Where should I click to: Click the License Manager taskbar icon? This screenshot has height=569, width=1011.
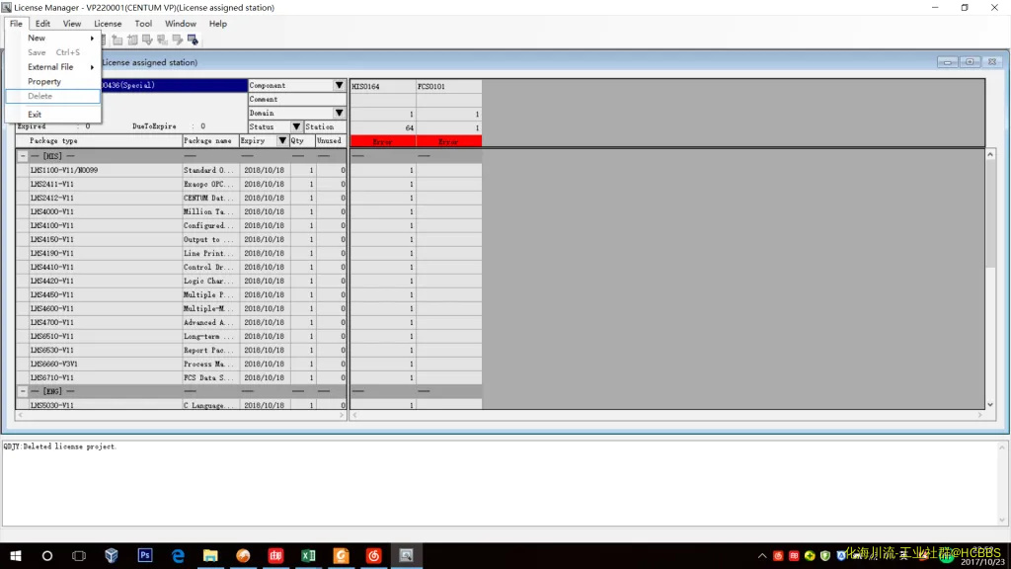(x=406, y=555)
